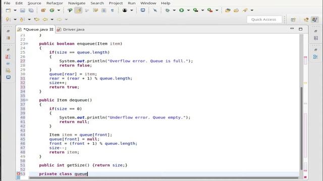This screenshot has height=181, width=323.
Task: Click the Next Annotation arrow icon
Action: pos(8,19)
